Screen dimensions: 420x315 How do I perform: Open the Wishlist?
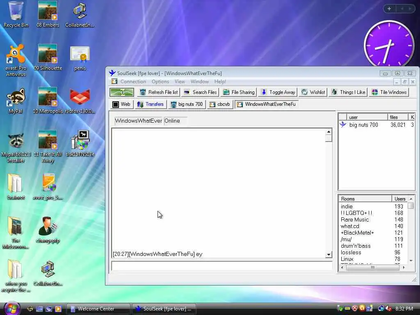[x=313, y=92]
